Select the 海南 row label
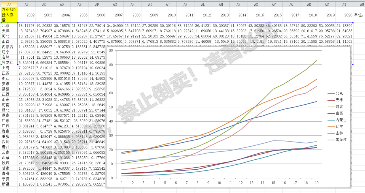This screenshot has height=193, width=365. click(9, 131)
